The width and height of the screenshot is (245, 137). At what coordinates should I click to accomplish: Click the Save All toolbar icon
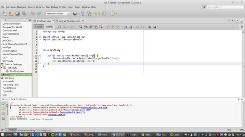click(x=24, y=14)
